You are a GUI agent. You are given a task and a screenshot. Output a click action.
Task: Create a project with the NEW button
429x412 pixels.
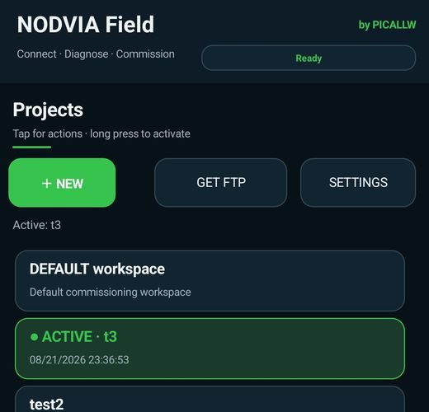(62, 183)
